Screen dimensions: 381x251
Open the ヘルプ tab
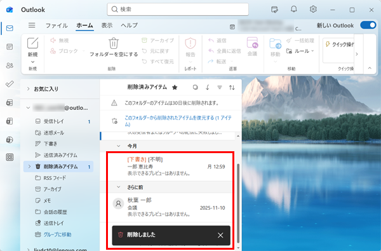(130, 25)
